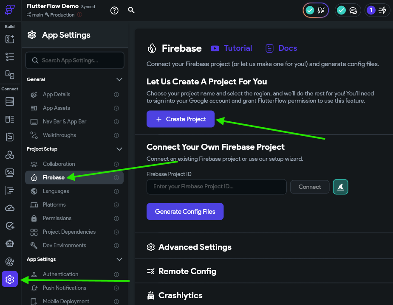Open Nav Bar & App Bar settings

tap(74, 122)
